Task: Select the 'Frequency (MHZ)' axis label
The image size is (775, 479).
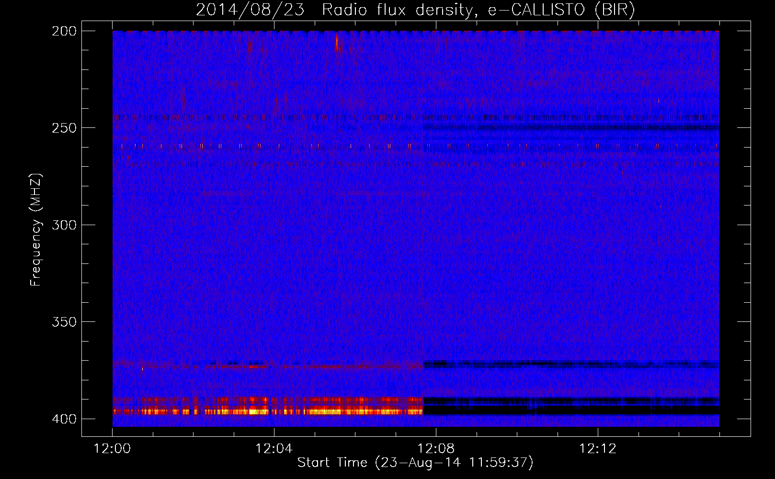Action: pos(36,230)
